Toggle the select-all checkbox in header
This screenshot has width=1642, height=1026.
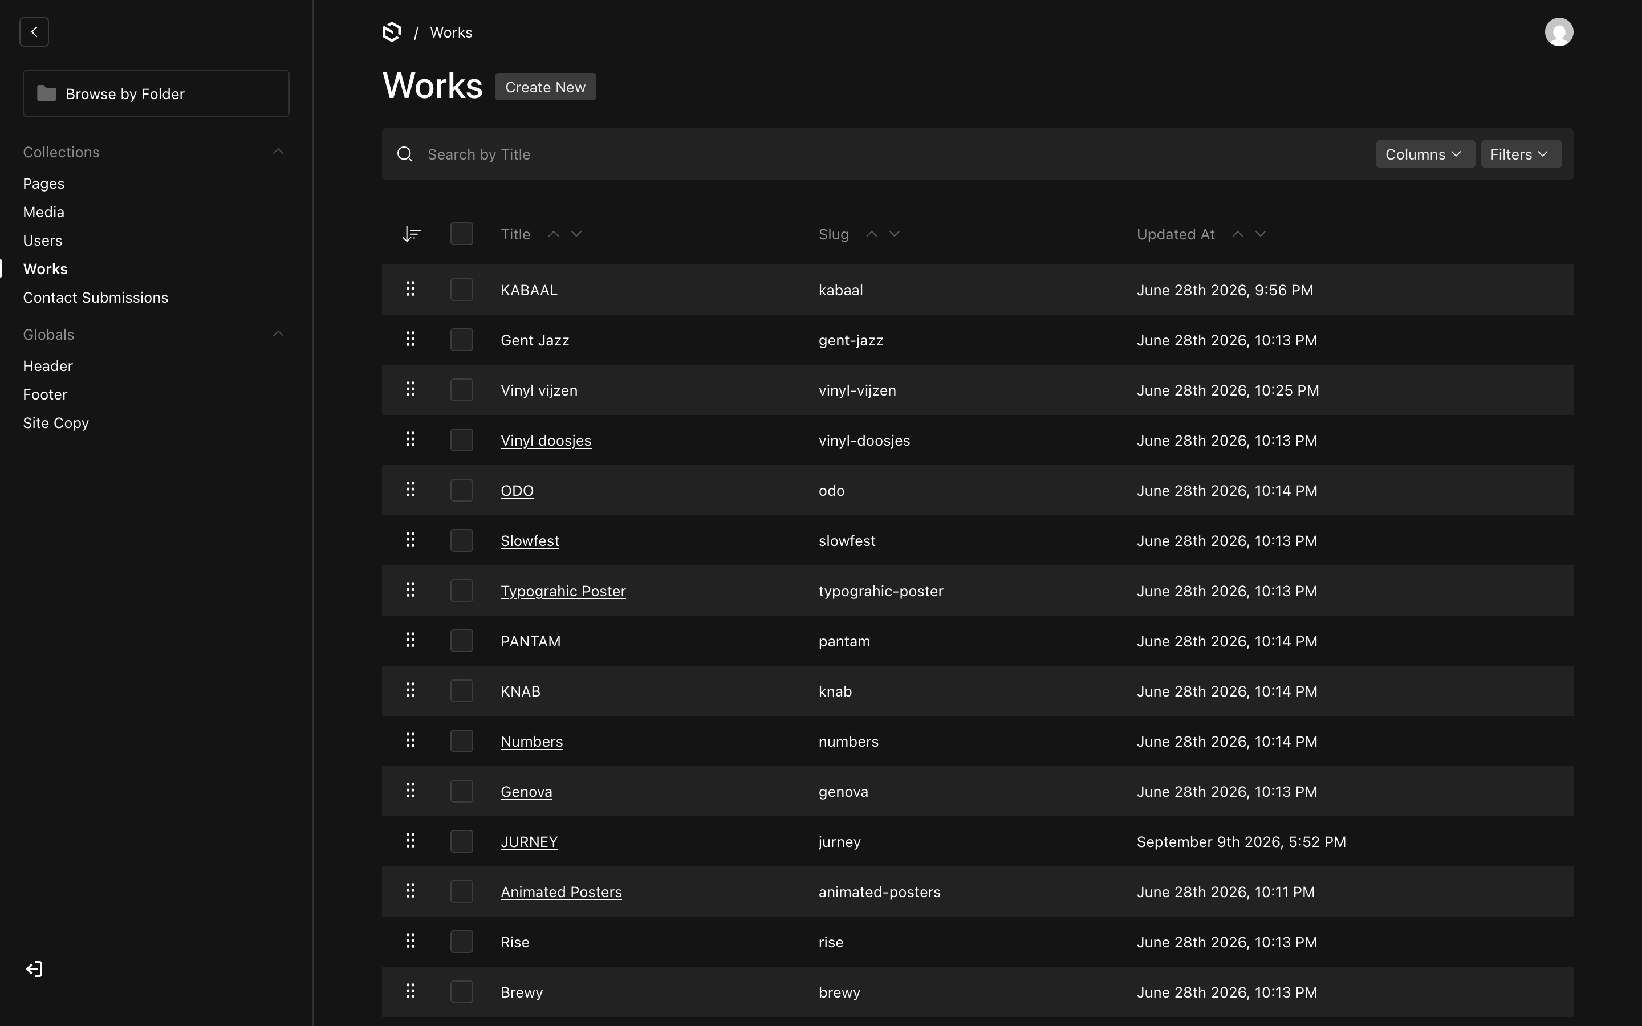(x=461, y=234)
